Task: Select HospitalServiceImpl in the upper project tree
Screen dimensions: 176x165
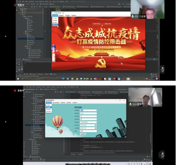Action: pos(35,52)
